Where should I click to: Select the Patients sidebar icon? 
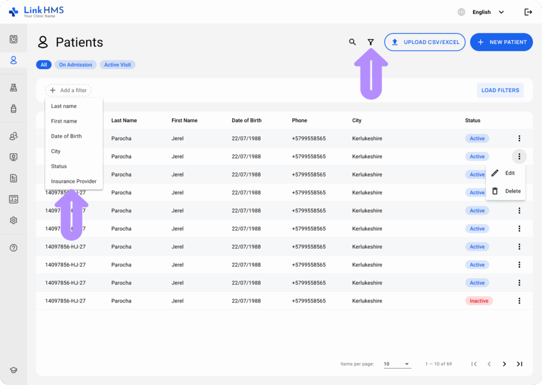click(x=14, y=60)
